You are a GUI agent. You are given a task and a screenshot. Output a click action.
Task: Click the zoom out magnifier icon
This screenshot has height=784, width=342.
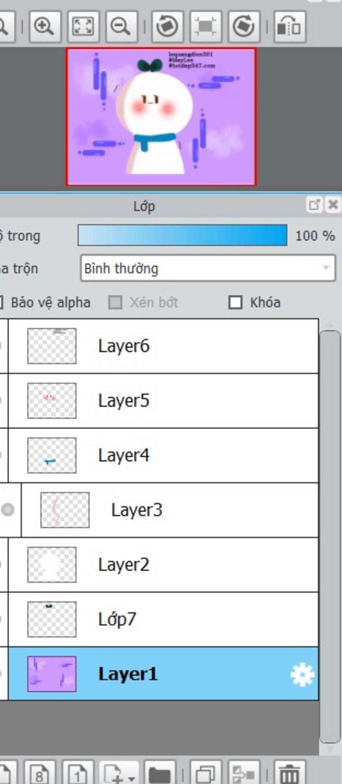click(122, 27)
